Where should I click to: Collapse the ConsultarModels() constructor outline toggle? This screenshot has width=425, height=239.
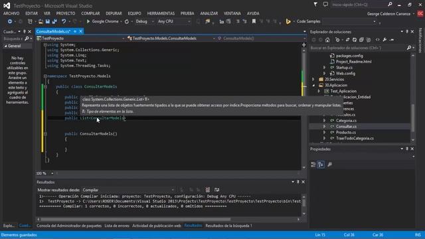coord(45,134)
